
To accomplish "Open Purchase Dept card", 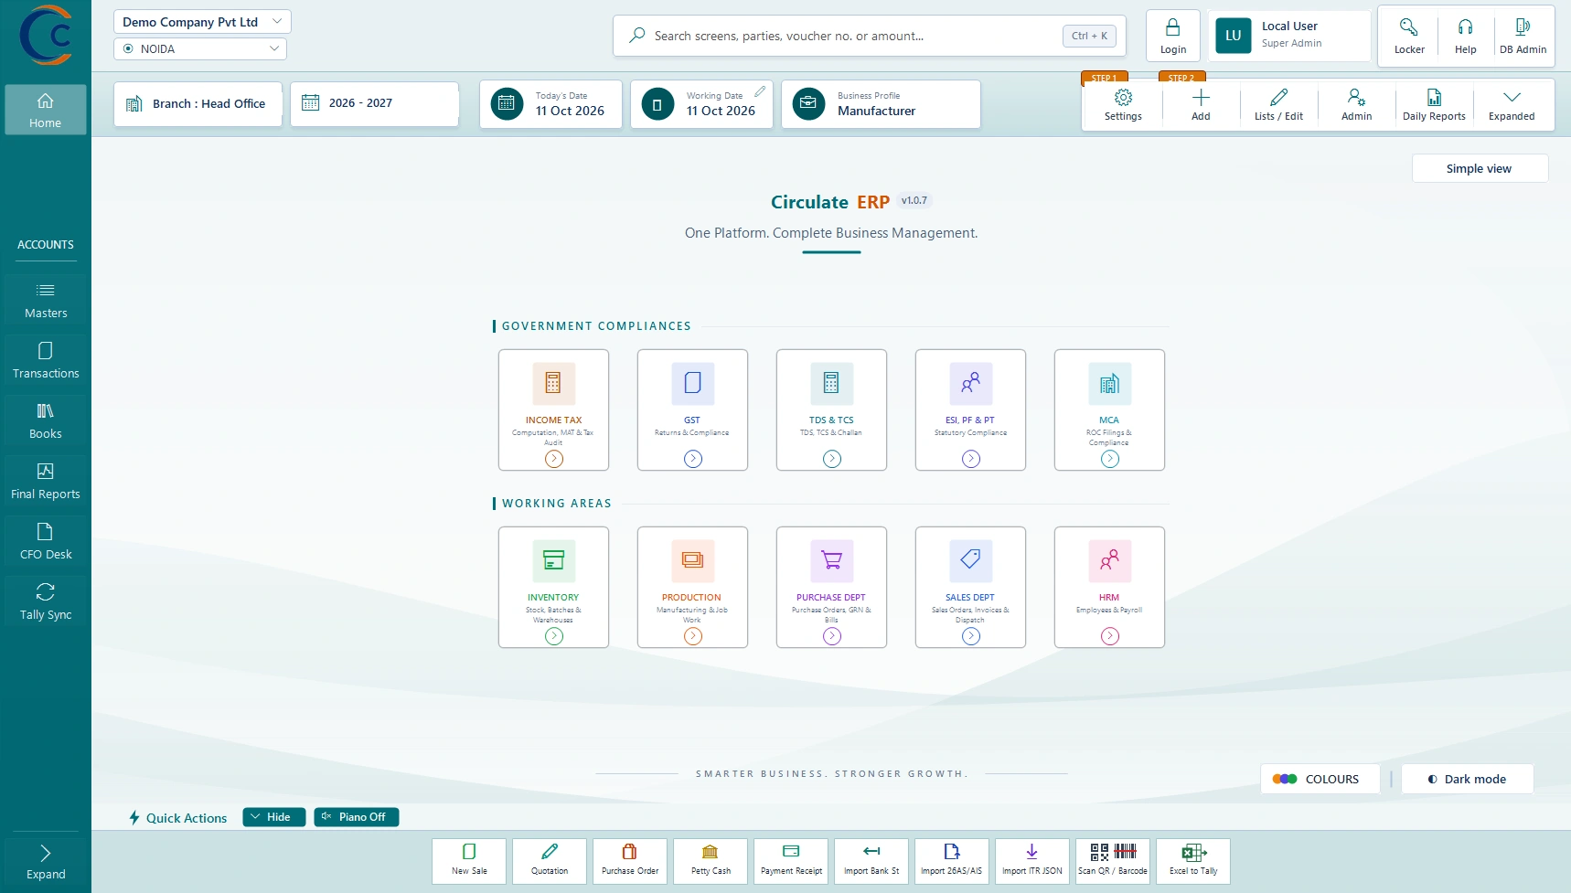I will pyautogui.click(x=831, y=587).
